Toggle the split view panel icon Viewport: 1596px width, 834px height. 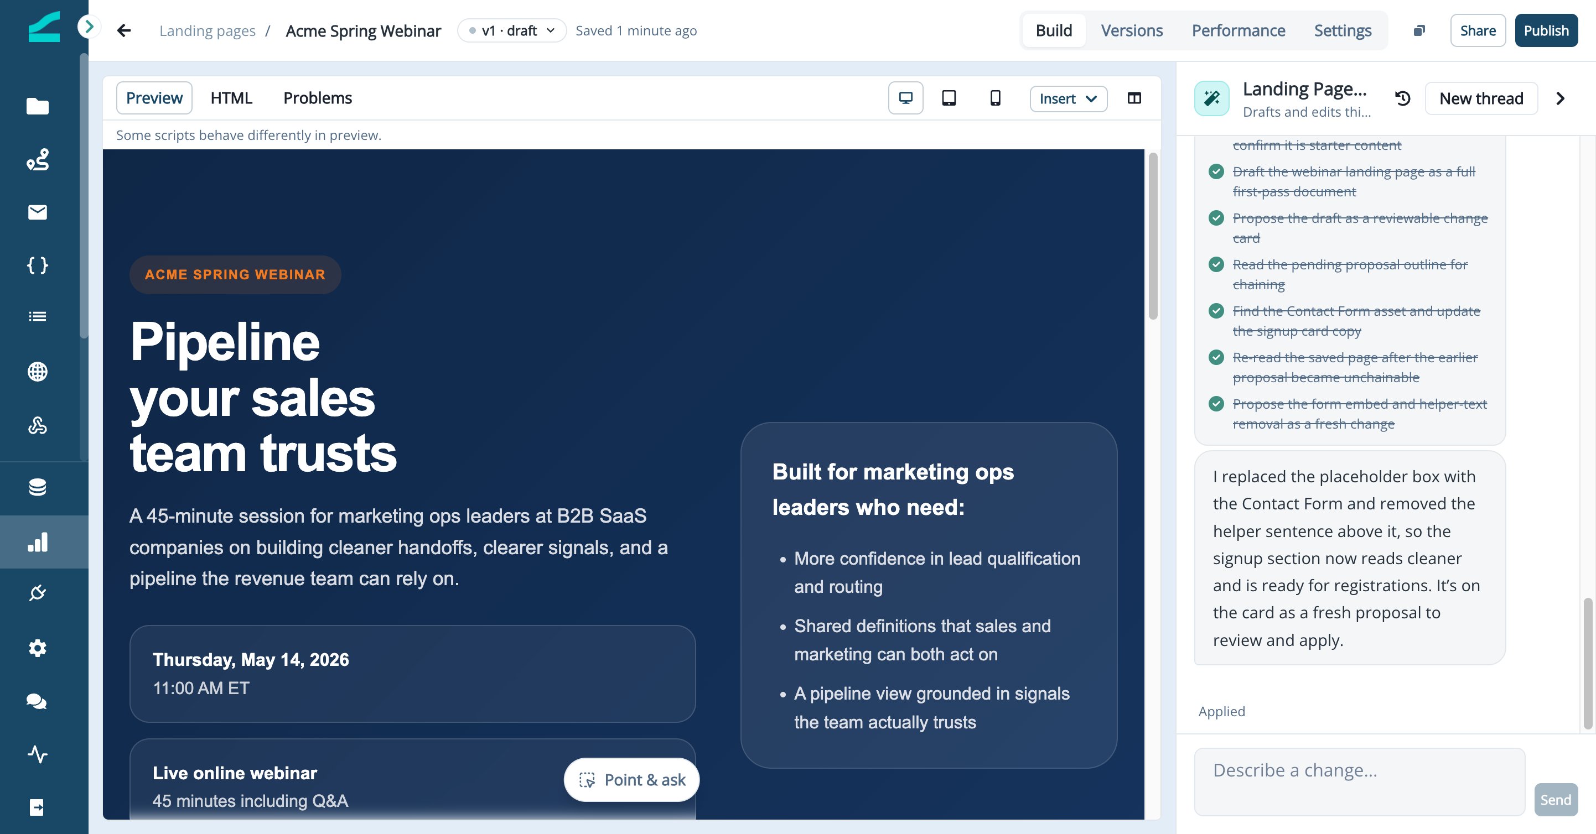(1134, 98)
